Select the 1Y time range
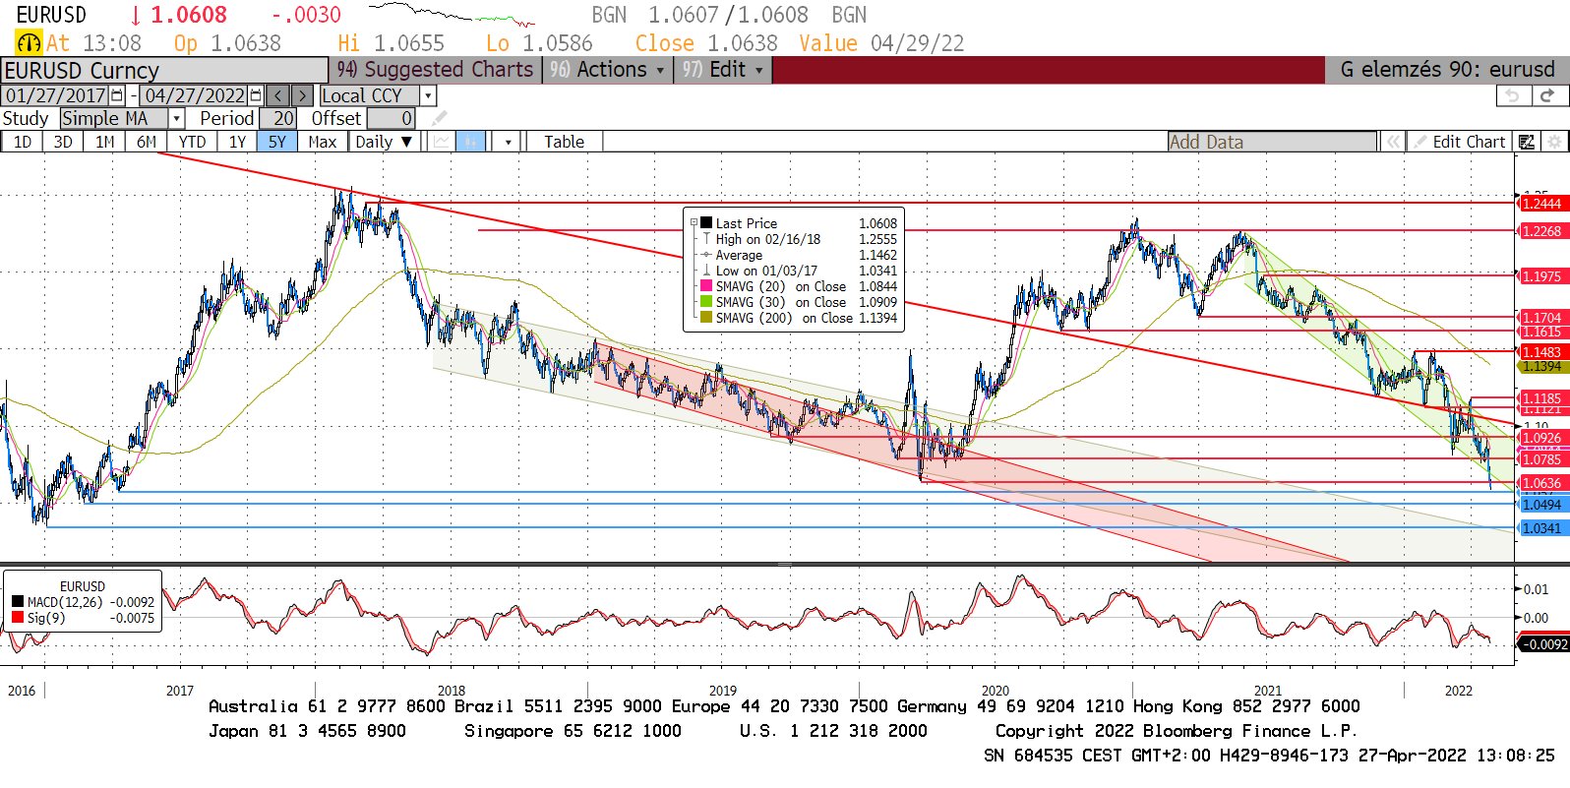Image resolution: width=1570 pixels, height=788 pixels. click(x=237, y=142)
